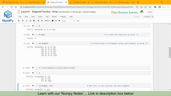Restart the kernel icon
The image size is (171, 96).
(56, 21)
